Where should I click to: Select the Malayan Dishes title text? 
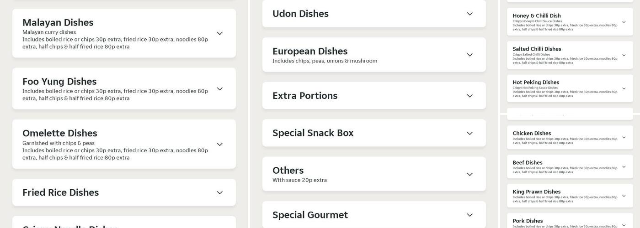point(58,22)
